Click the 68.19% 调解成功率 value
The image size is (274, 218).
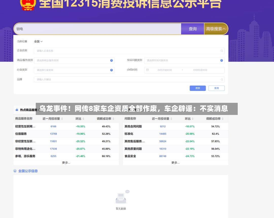point(106,156)
